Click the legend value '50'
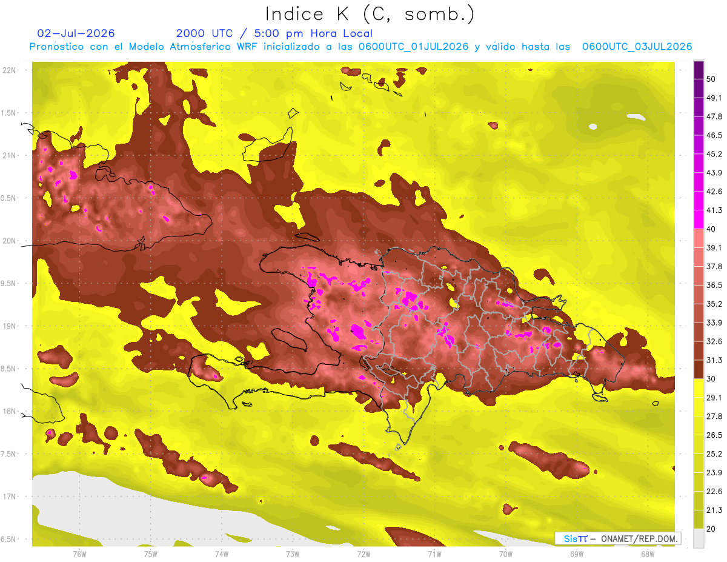This screenshot has width=727, height=562. (x=712, y=79)
